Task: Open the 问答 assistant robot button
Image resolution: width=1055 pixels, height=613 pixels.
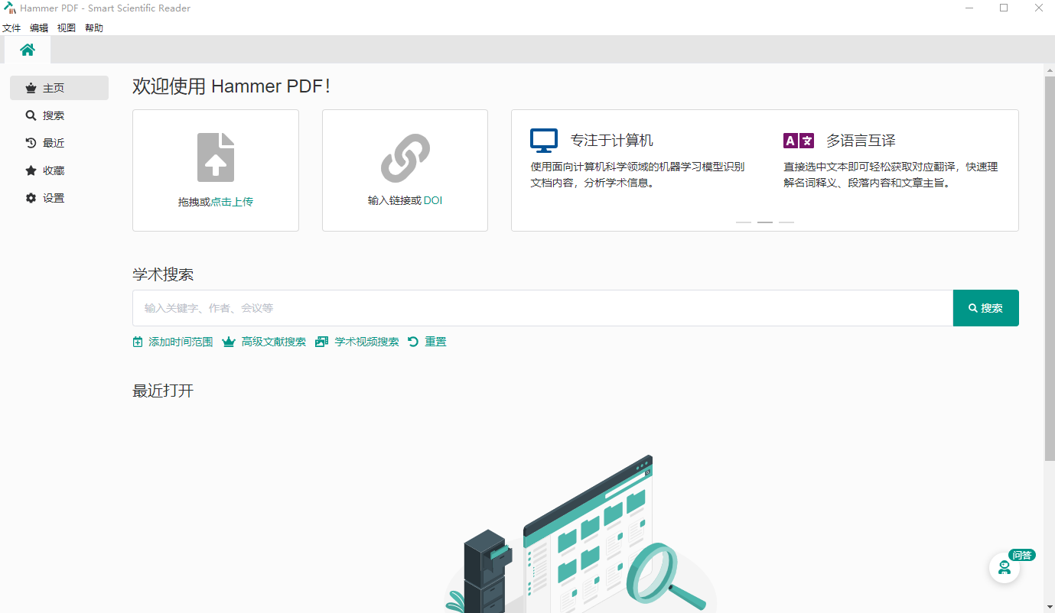Action: click(x=1005, y=568)
